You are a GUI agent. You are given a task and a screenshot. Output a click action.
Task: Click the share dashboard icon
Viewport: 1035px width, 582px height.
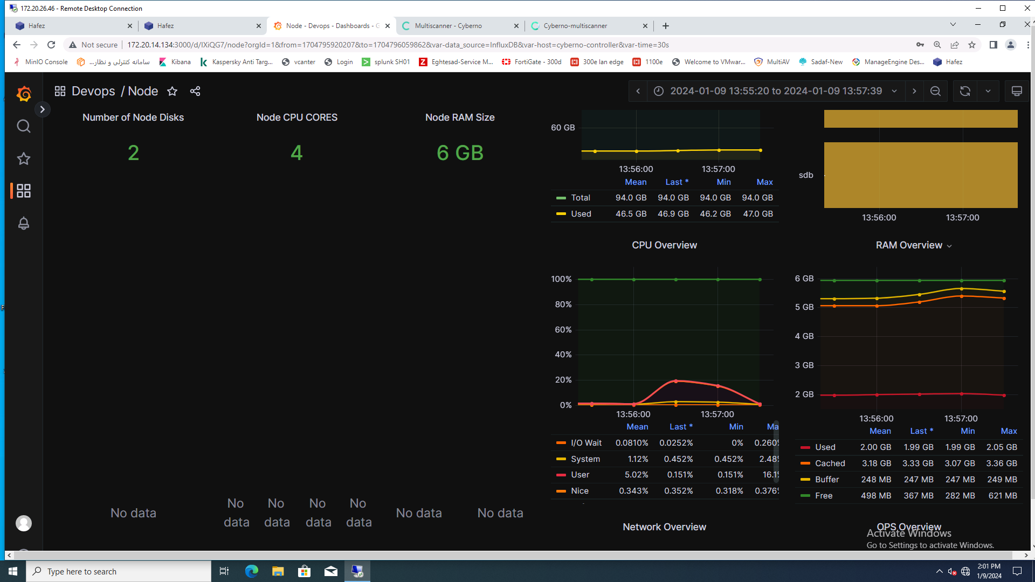coord(195,91)
